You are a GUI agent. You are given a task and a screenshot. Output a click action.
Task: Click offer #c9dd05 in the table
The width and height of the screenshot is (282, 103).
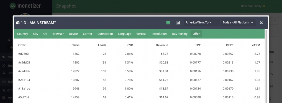[x=24, y=63]
